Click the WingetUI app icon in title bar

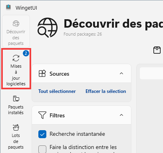[x=8, y=7]
